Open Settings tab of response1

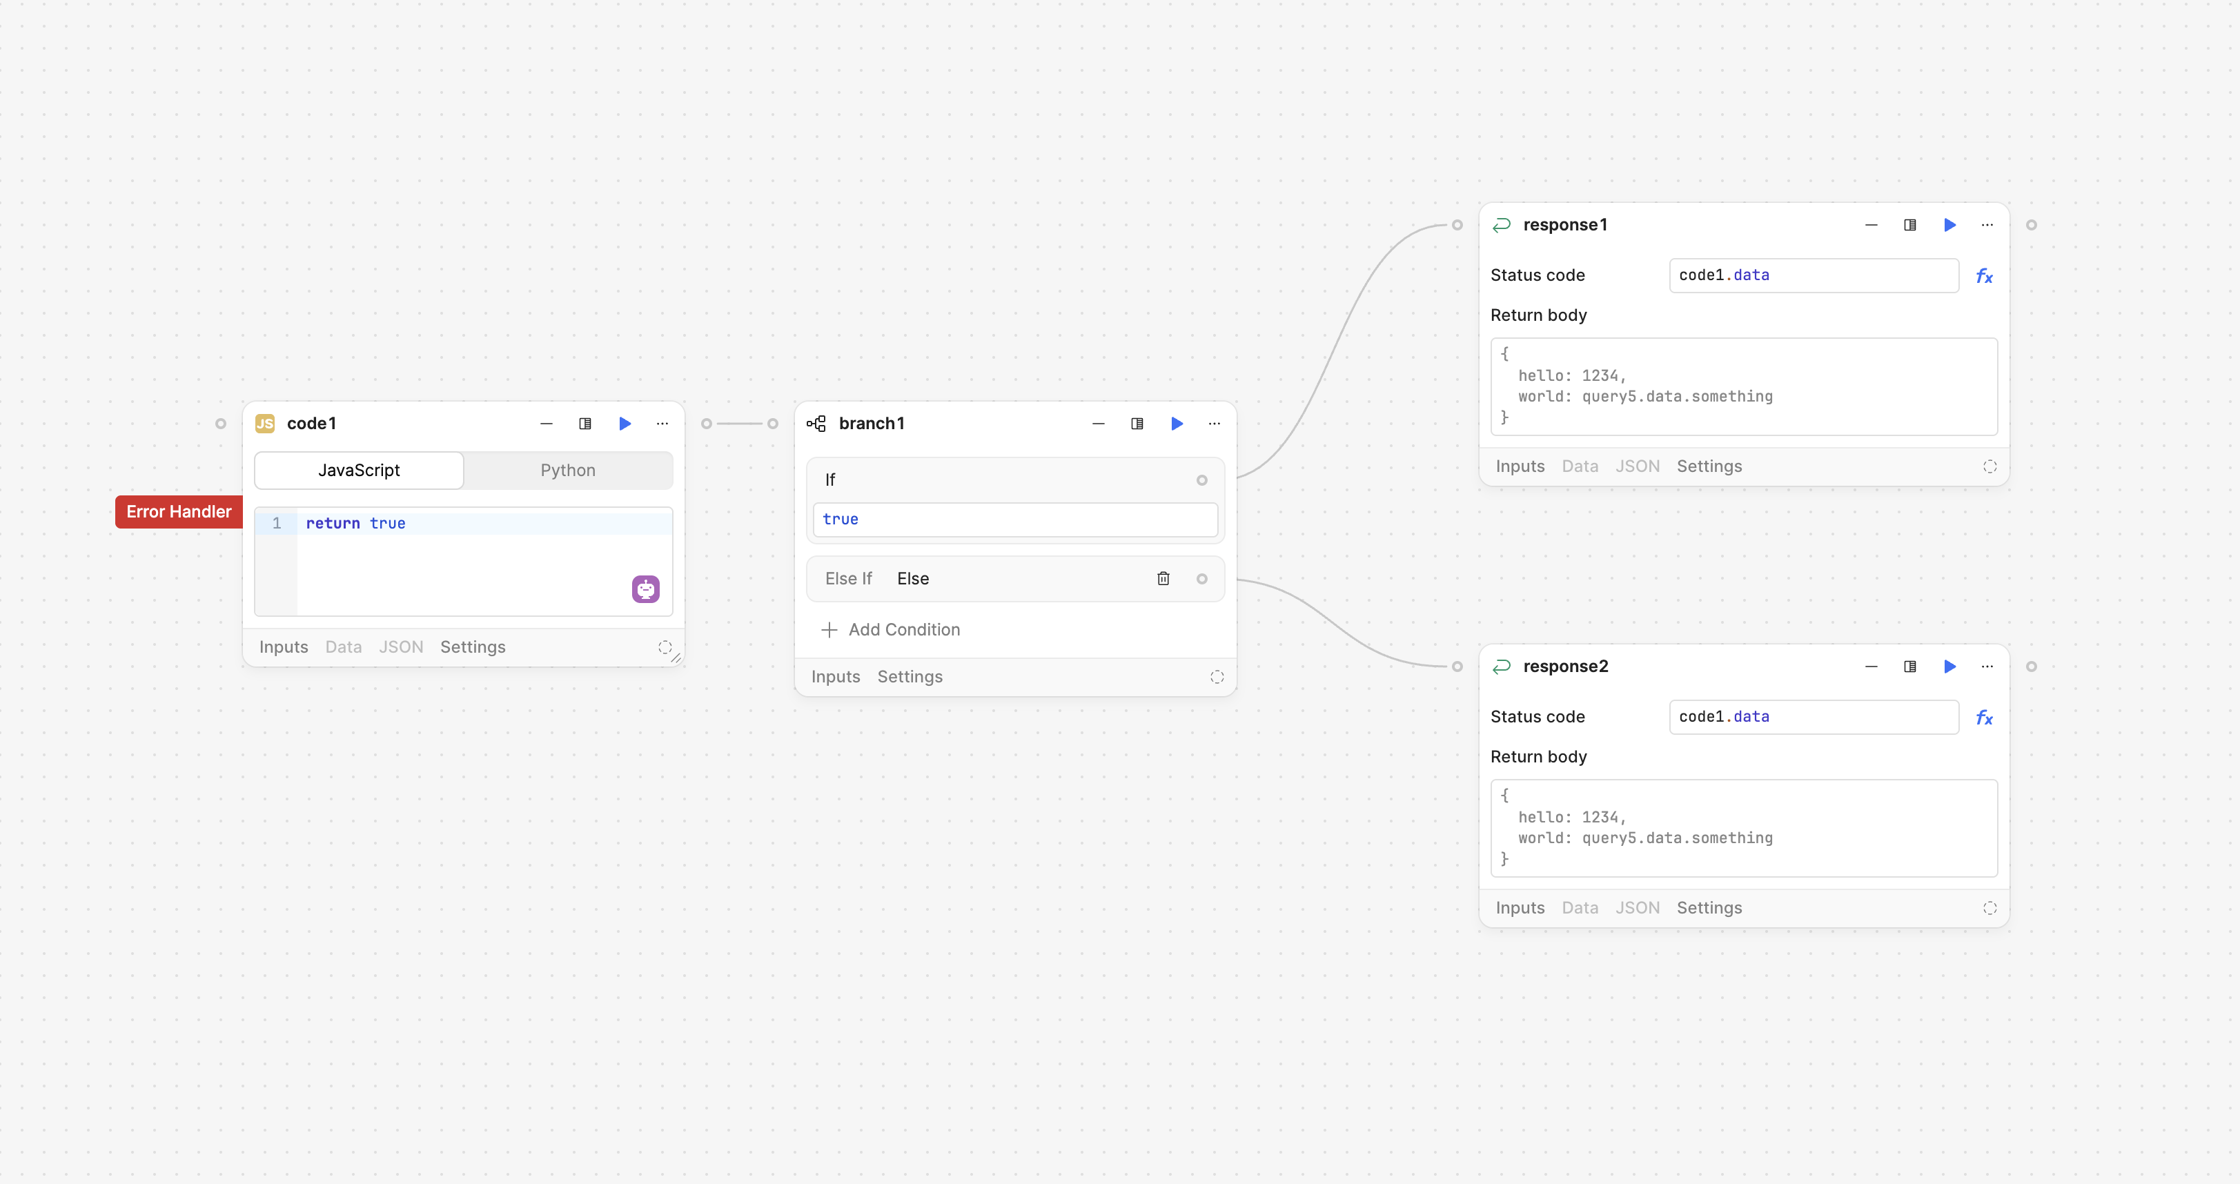(1709, 467)
